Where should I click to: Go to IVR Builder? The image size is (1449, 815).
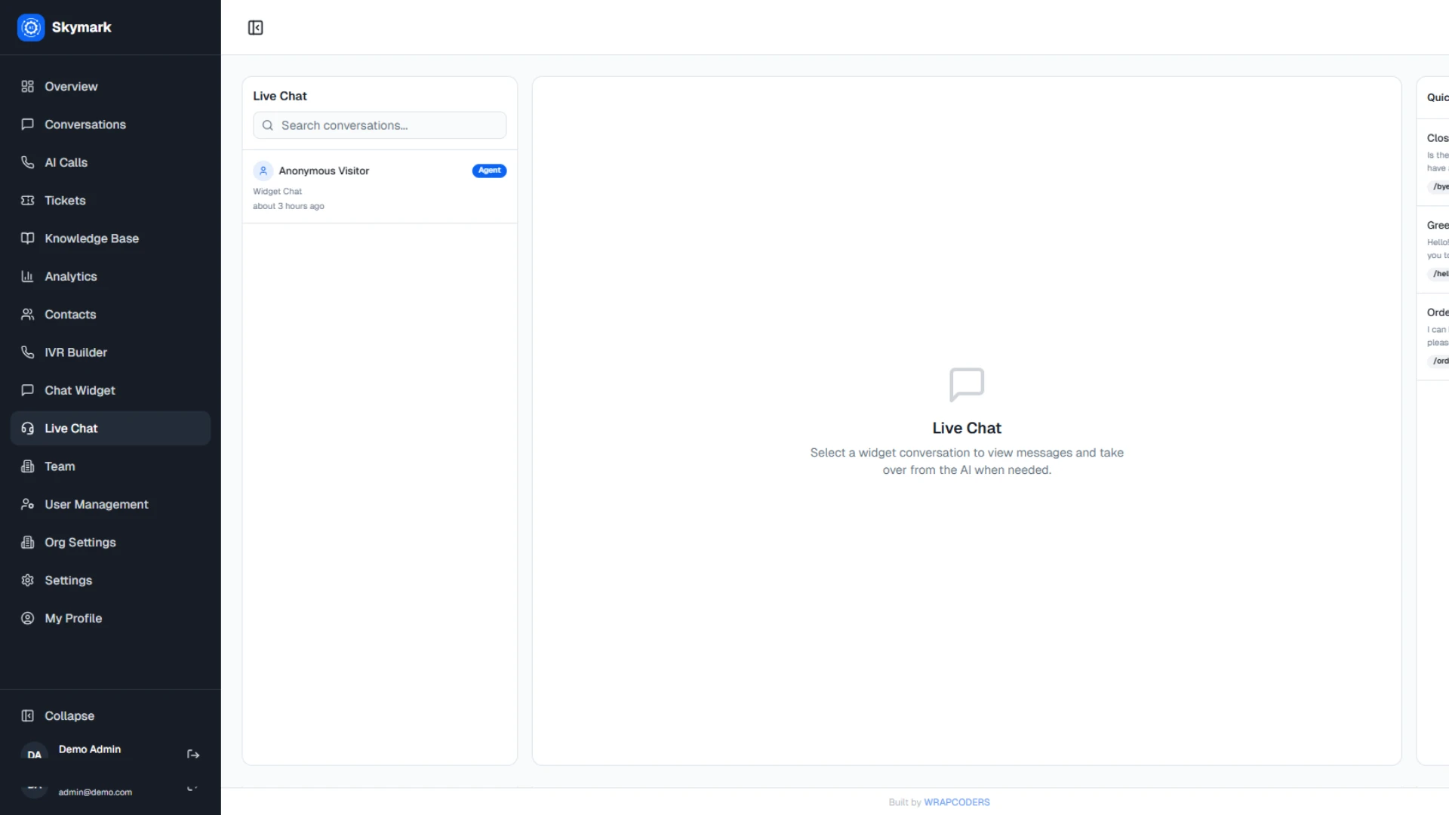[x=110, y=352]
